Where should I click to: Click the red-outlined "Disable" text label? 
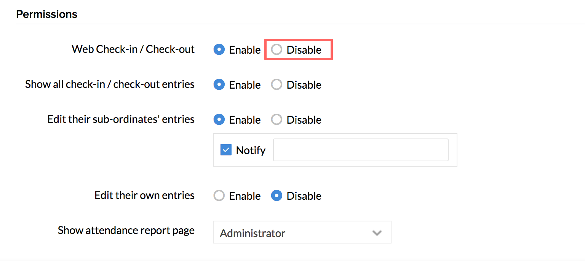304,50
